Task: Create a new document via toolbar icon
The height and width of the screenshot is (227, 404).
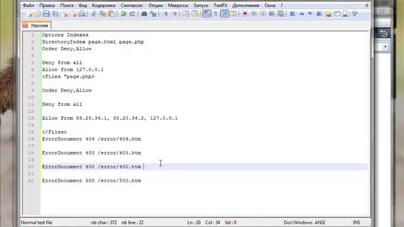Action: [29, 14]
